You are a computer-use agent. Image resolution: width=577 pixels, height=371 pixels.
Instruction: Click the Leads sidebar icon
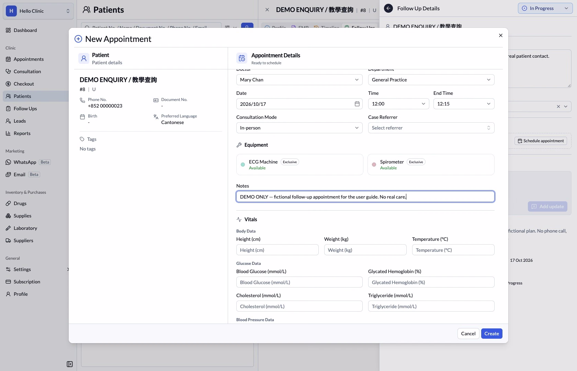8,121
